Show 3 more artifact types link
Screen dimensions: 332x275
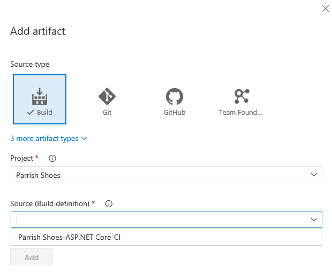click(x=44, y=138)
